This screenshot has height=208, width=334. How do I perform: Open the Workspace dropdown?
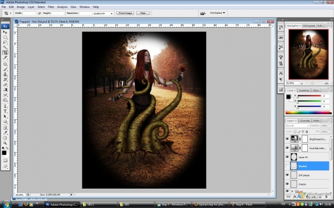(x=217, y=13)
